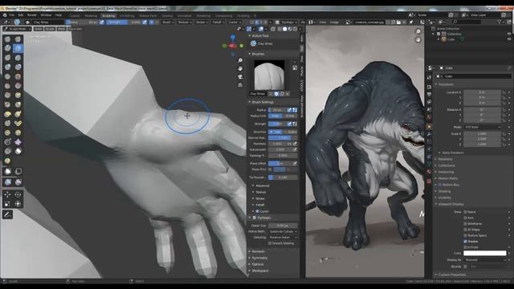Screen dimensions: 514x289
Task: Open the outliner filter funnel icon
Action: click(x=499, y=22)
